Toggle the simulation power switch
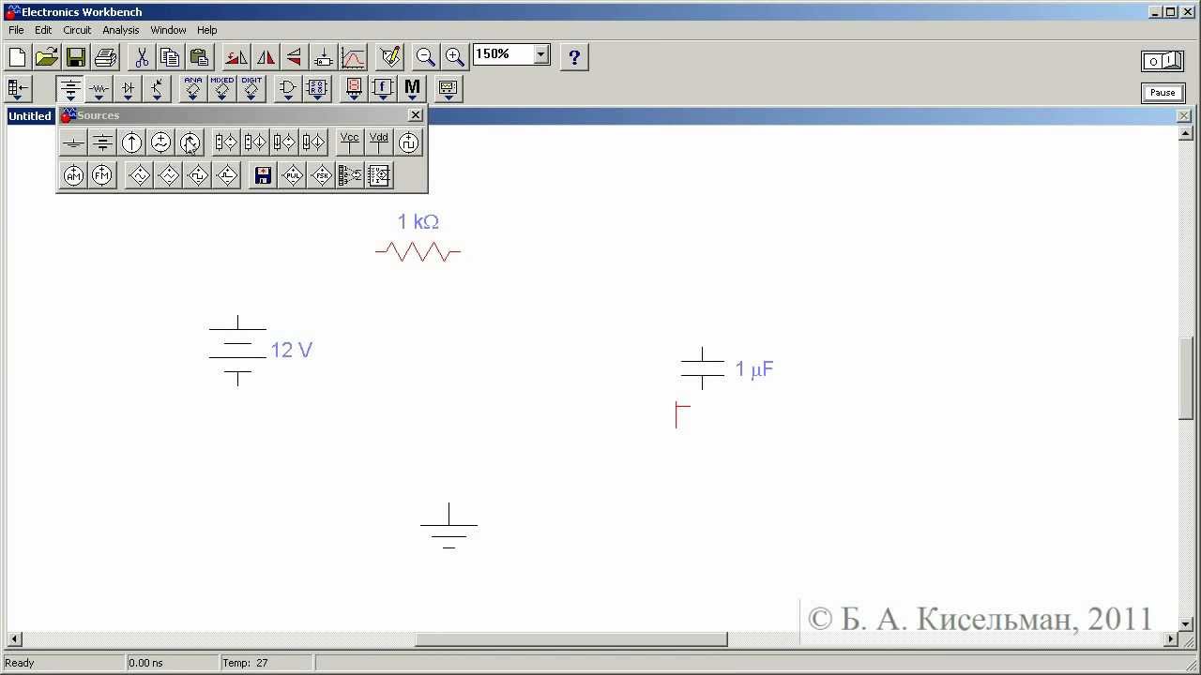1201x675 pixels. point(1163,61)
